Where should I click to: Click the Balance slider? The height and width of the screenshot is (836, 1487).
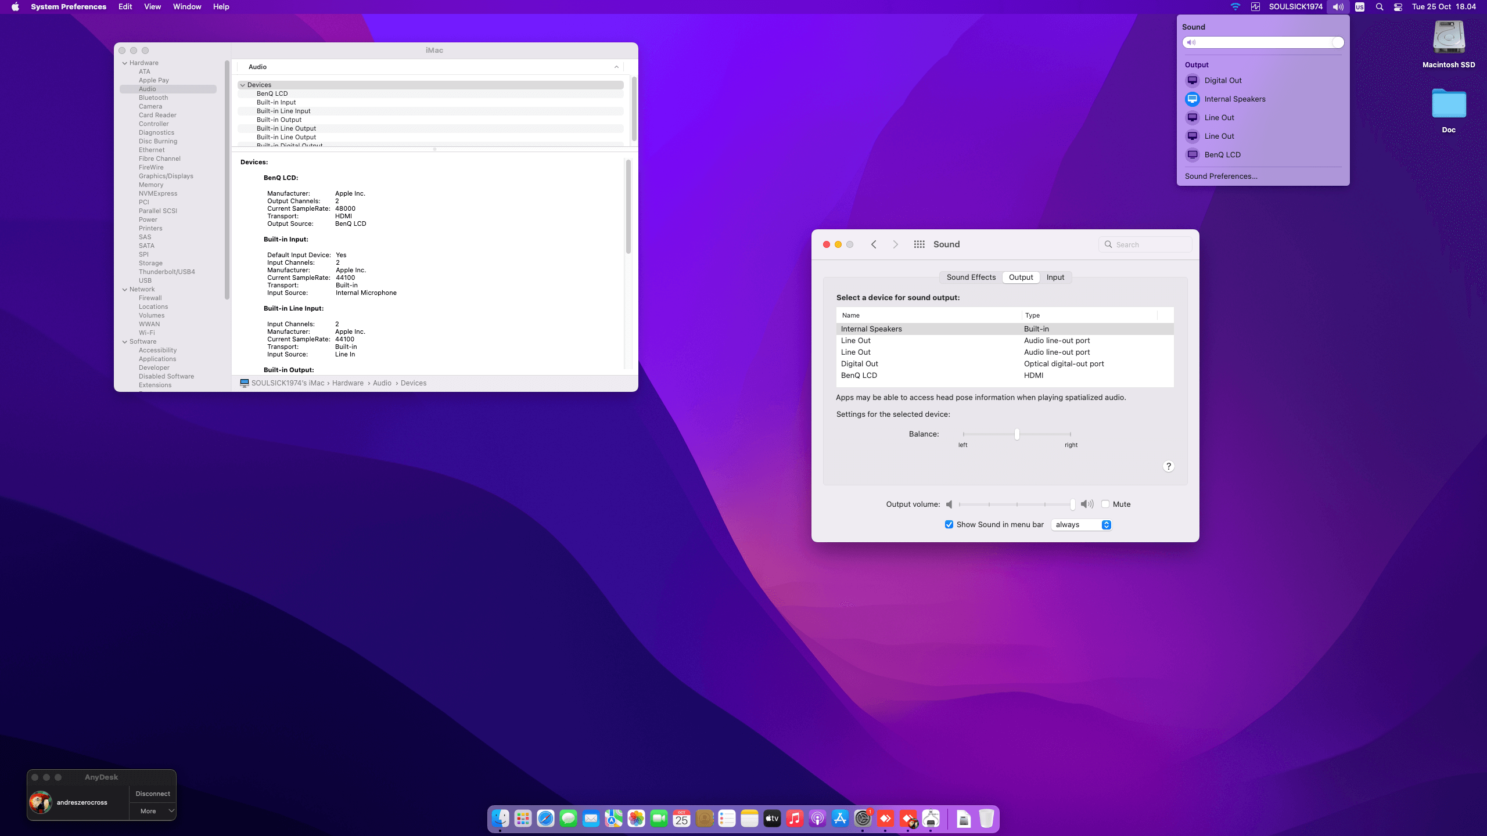[x=1017, y=434]
